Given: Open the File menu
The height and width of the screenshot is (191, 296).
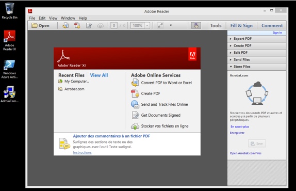Looking at the screenshot, I should [x=32, y=18].
